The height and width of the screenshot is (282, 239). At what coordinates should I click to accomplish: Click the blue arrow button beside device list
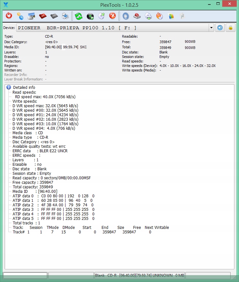(x=220, y=28)
